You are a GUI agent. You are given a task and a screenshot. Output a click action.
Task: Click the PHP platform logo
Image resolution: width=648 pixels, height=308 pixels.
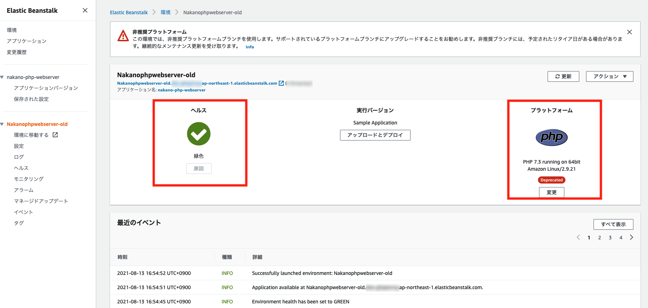point(552,137)
